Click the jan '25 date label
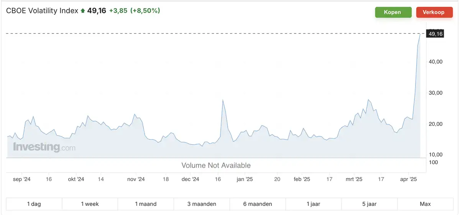Viewport: 460px width, 215px height. 245,179
